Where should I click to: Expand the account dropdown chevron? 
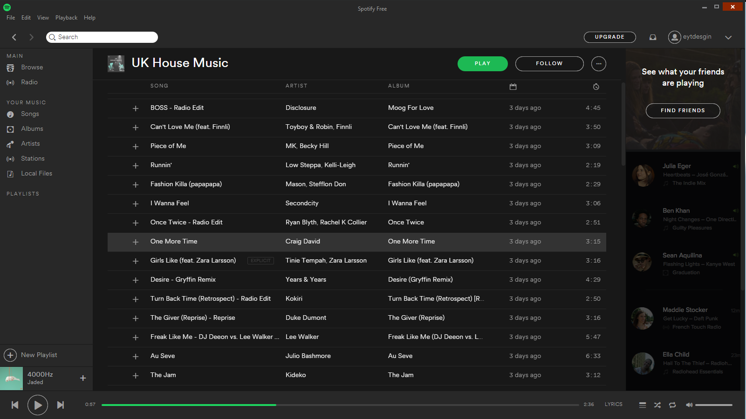(728, 37)
